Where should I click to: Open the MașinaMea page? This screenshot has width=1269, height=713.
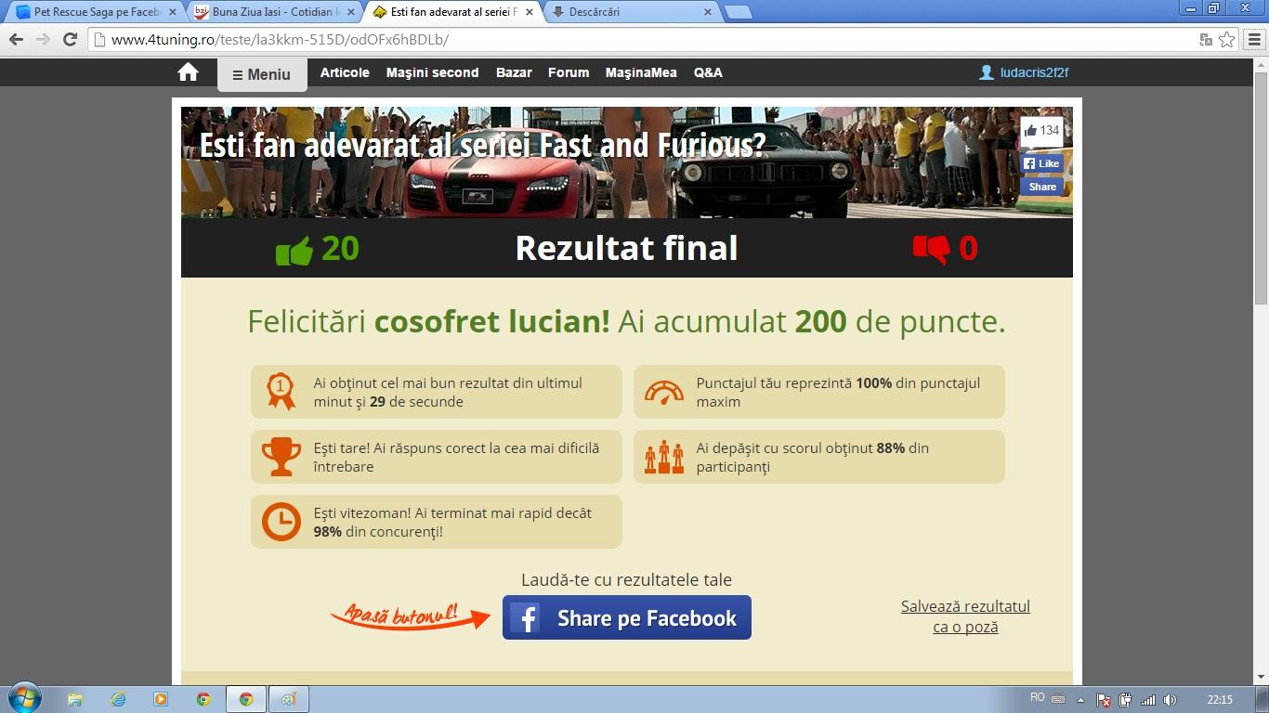pos(641,72)
